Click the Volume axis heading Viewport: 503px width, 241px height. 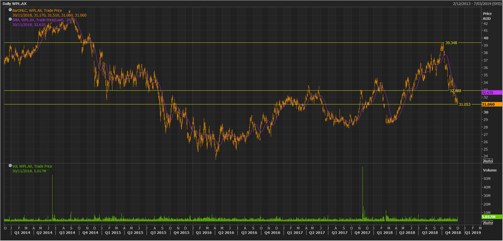tap(490, 170)
